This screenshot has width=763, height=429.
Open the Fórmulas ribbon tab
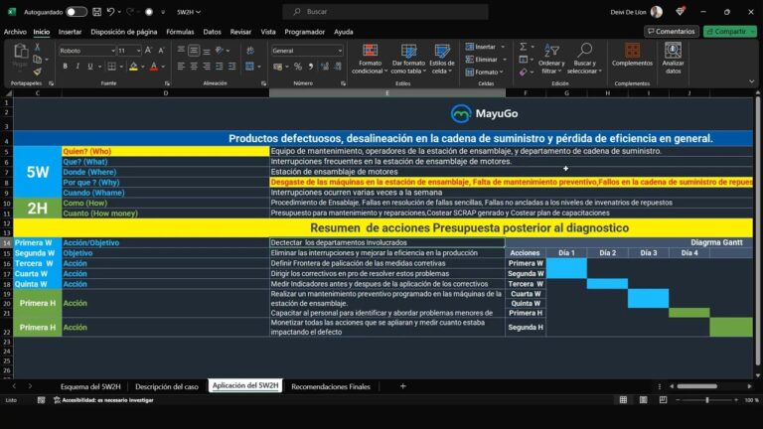point(180,32)
